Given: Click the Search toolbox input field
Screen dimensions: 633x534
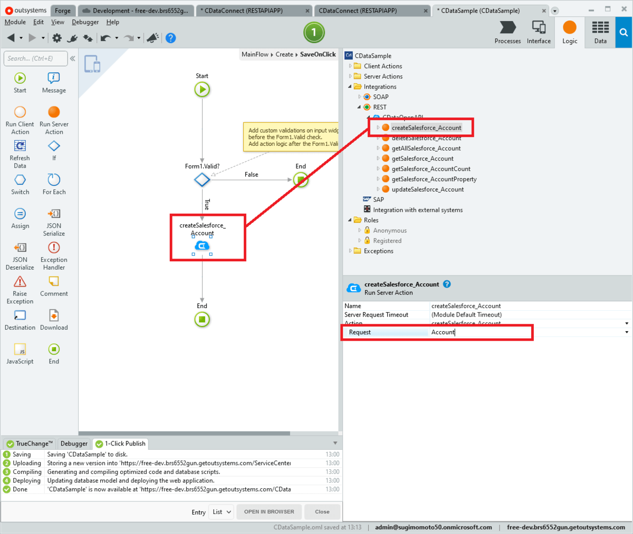Looking at the screenshot, I should (x=36, y=58).
